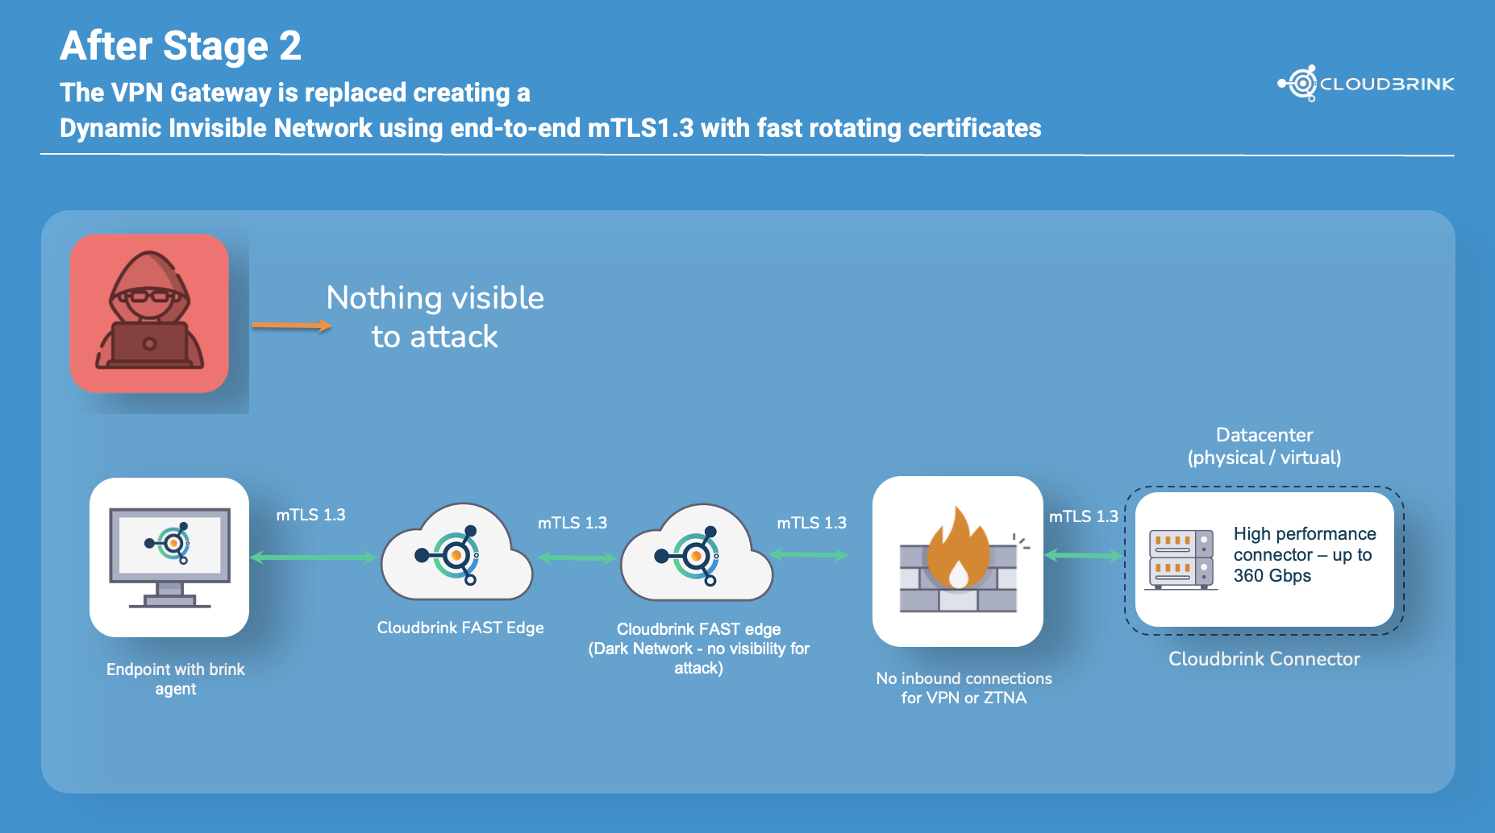Click the 'After Stage 2' title
Viewport: 1495px width, 833px height.
click(181, 46)
